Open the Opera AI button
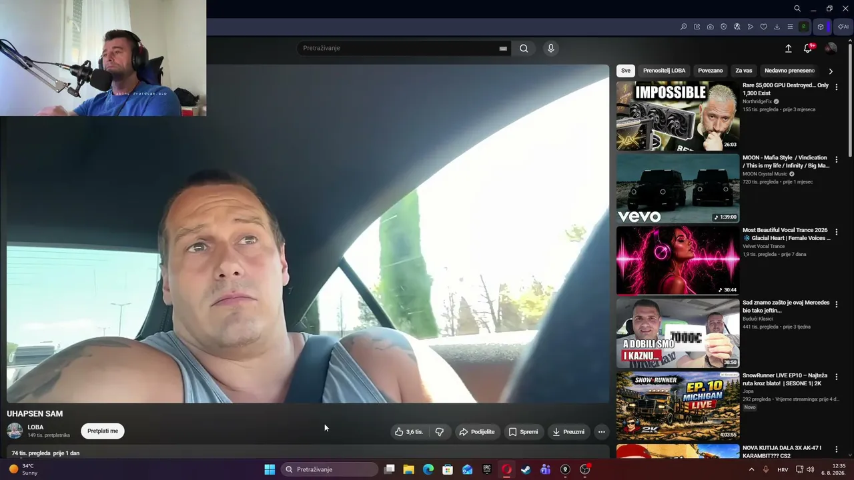Viewport: 854px width, 480px height. [843, 27]
